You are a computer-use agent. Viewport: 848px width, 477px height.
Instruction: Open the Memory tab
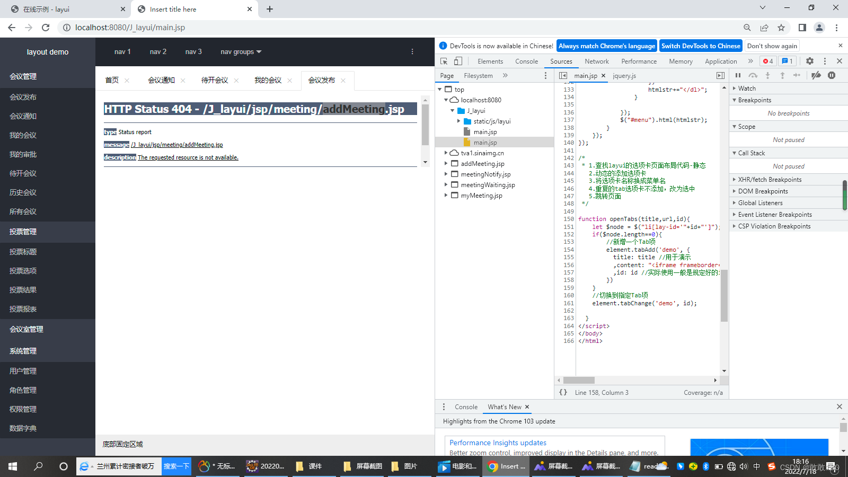coord(681,61)
